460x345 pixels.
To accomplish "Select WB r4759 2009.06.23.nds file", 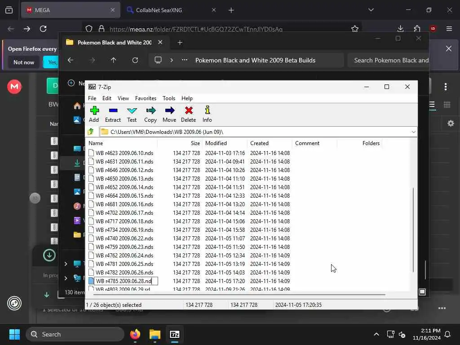I will [124, 247].
